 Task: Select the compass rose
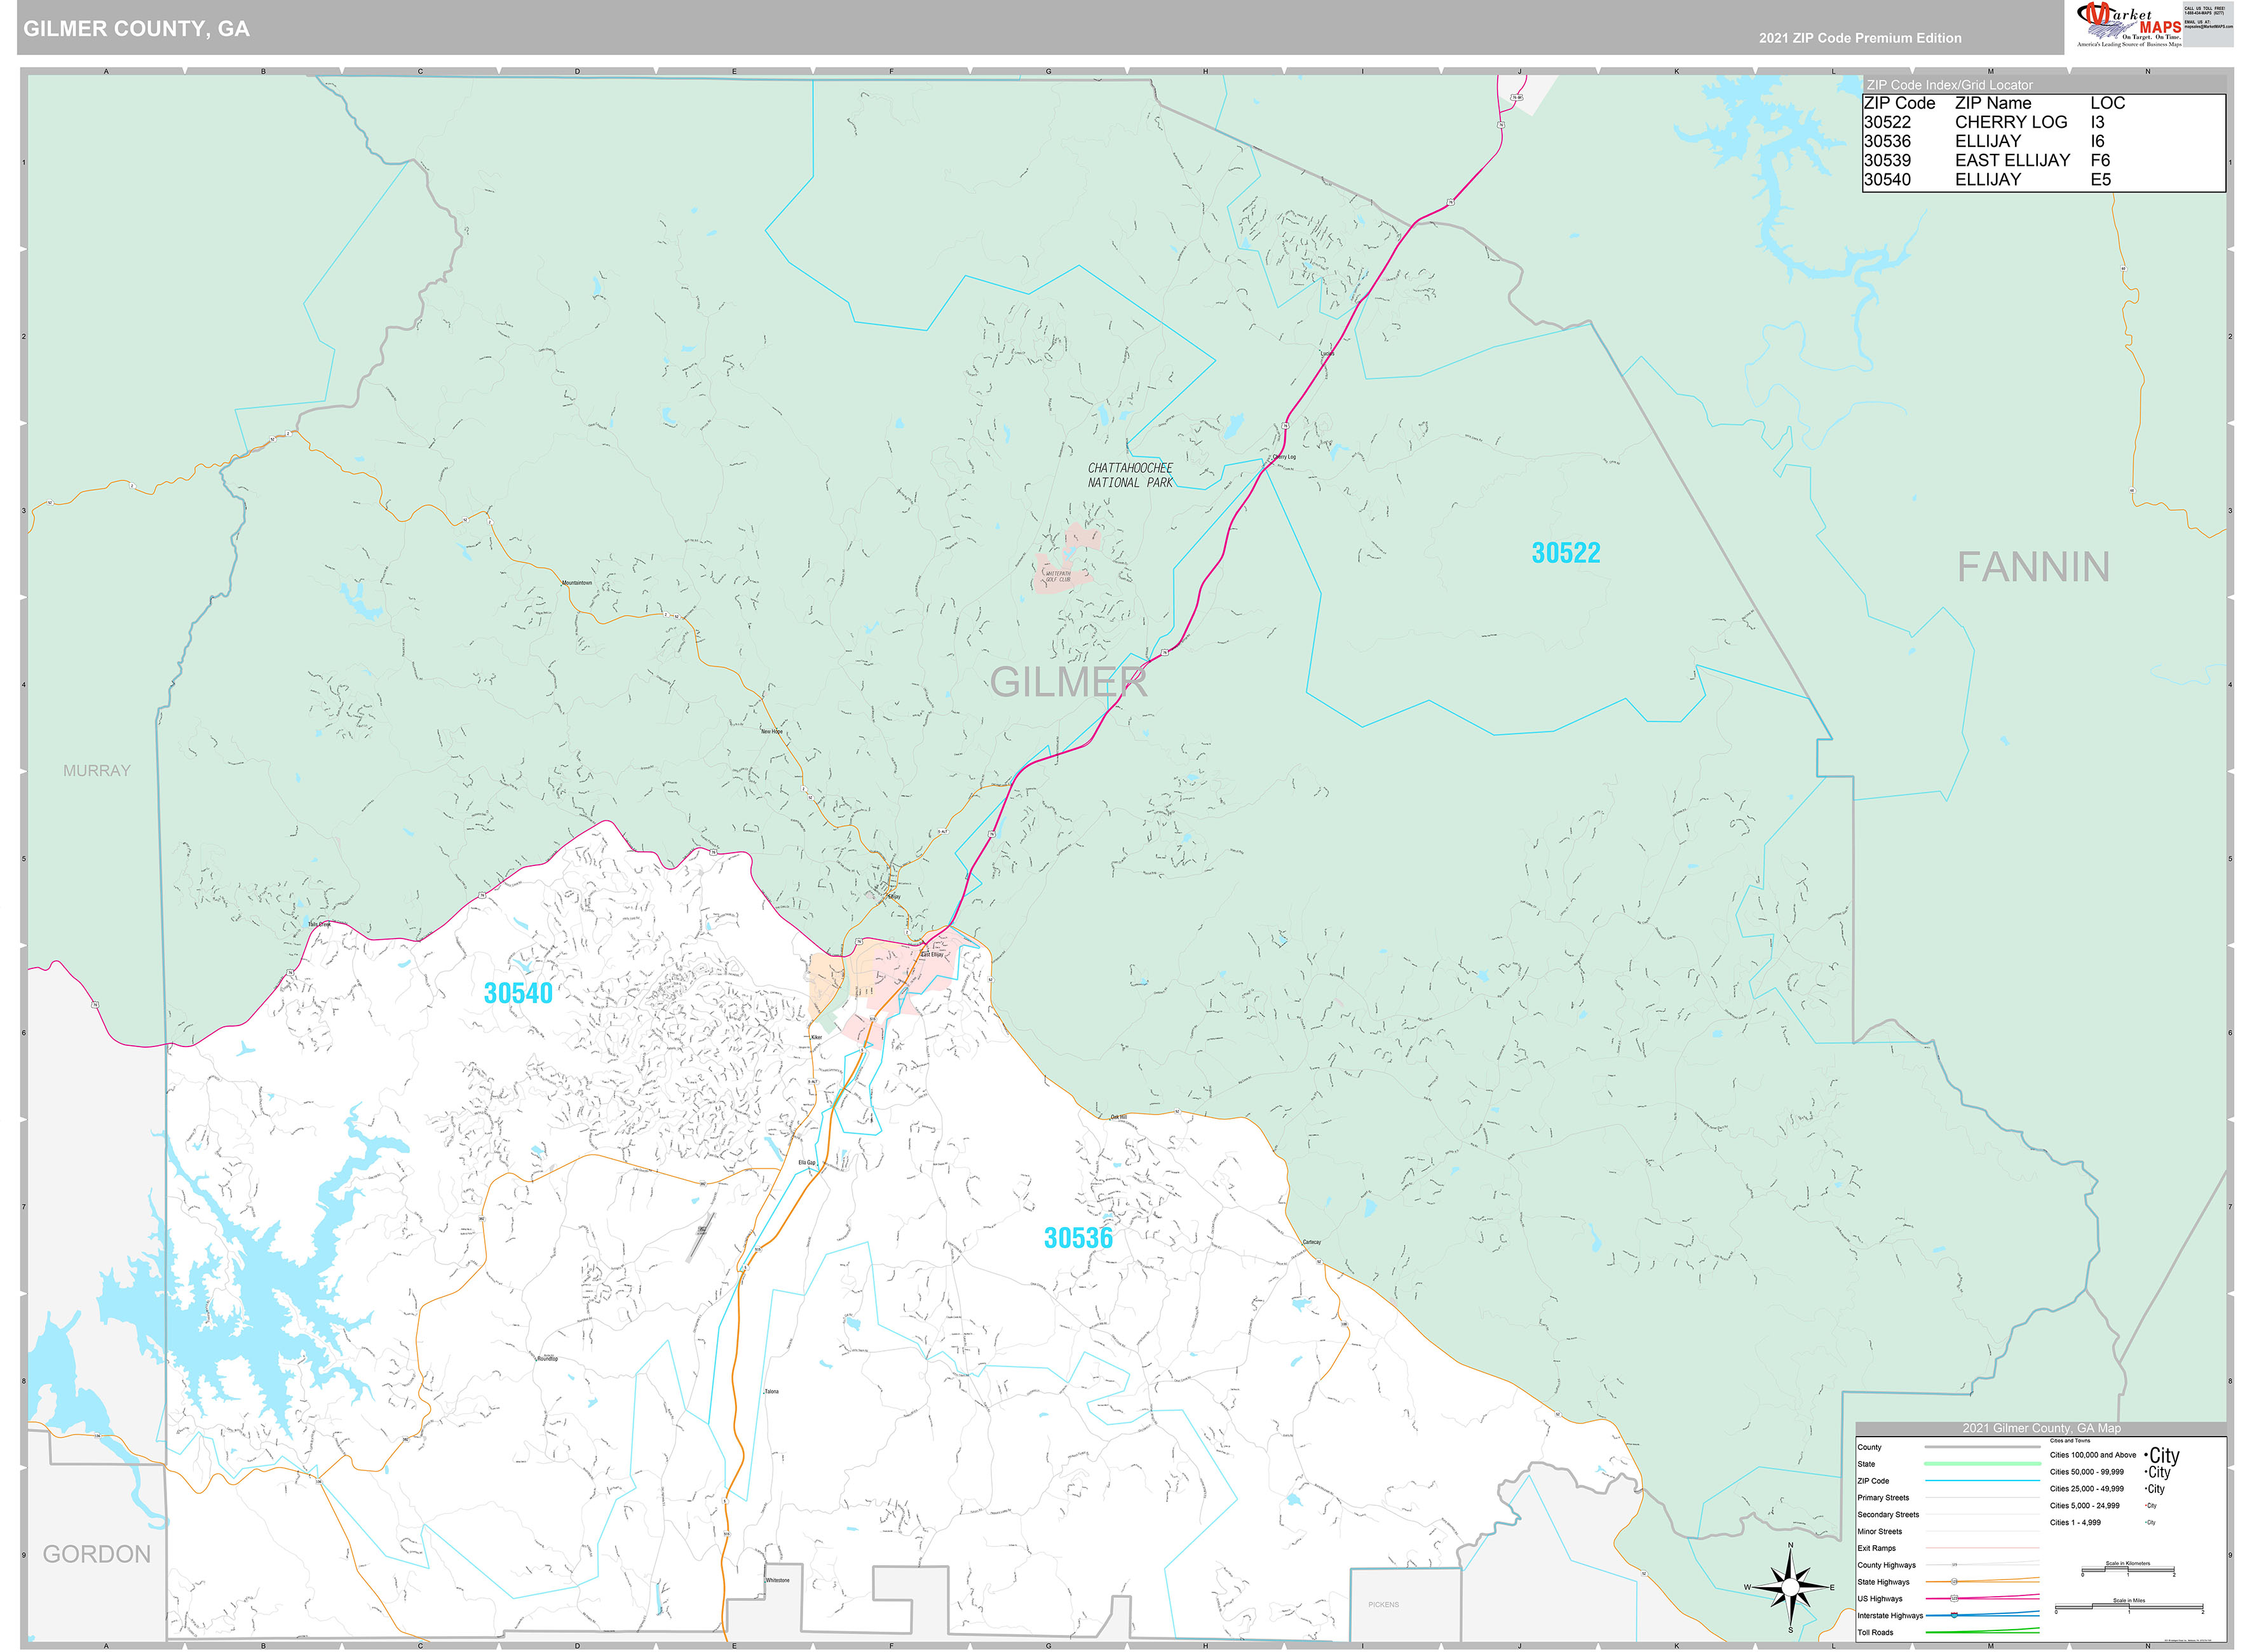[1790, 1586]
